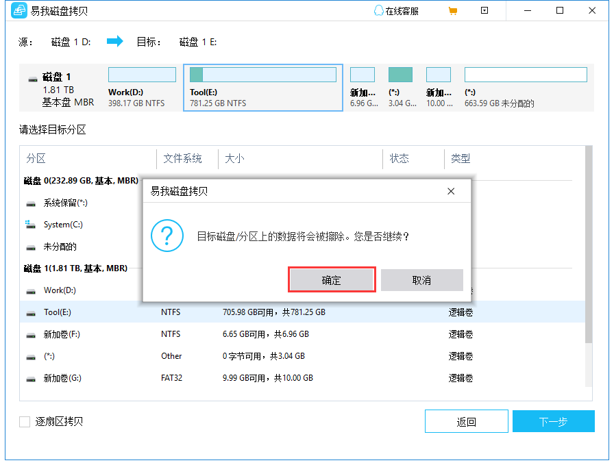Click the 确定 button to confirm erase
The image size is (614, 465).
click(x=332, y=279)
